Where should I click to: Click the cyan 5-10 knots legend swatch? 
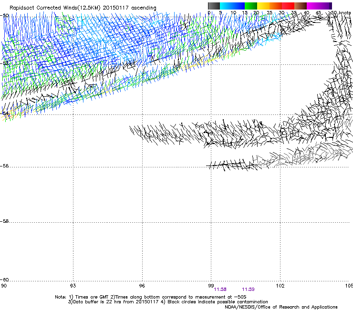point(226,6)
